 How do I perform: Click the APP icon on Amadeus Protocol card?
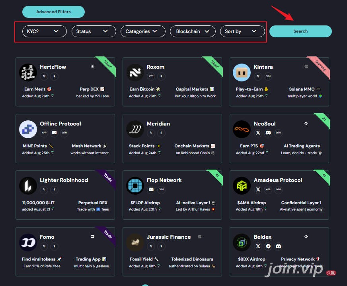268,189
